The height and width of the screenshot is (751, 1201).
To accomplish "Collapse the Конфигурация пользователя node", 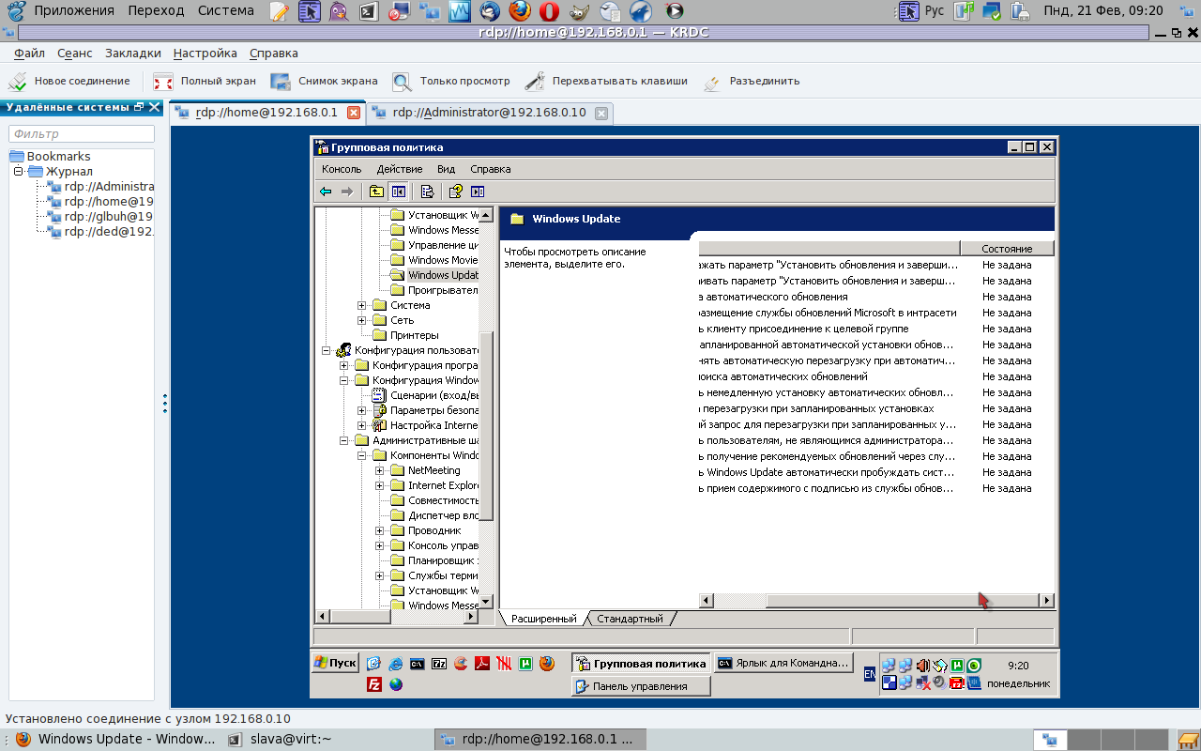I will (x=326, y=350).
